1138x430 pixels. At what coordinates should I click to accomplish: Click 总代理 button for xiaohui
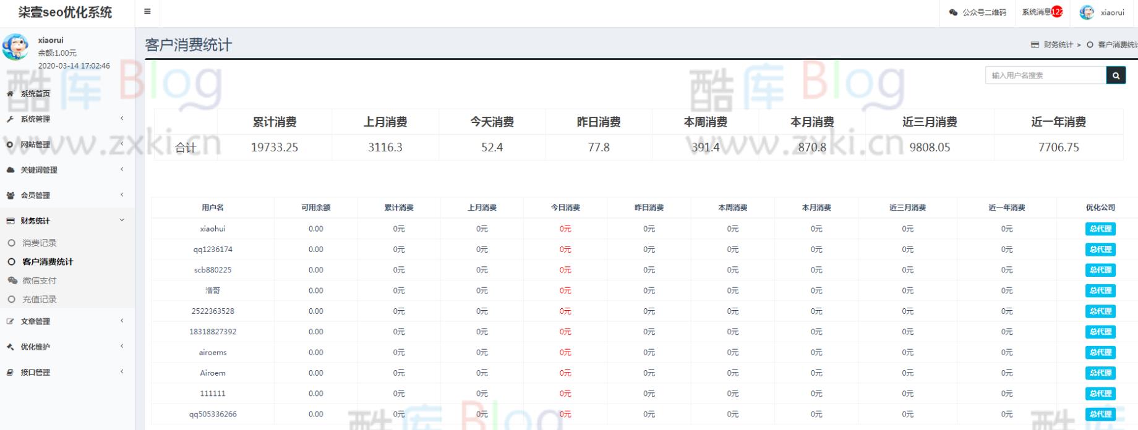tap(1100, 229)
